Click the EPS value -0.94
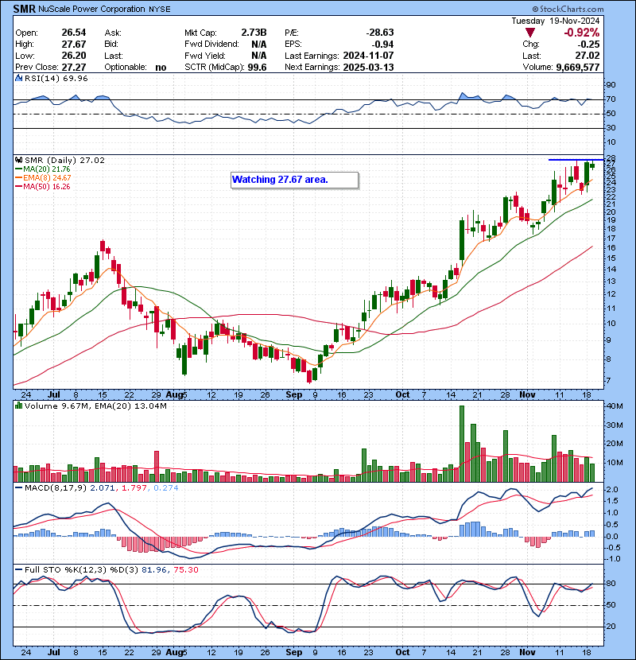Viewport: 636px width, 660px height. click(x=382, y=45)
